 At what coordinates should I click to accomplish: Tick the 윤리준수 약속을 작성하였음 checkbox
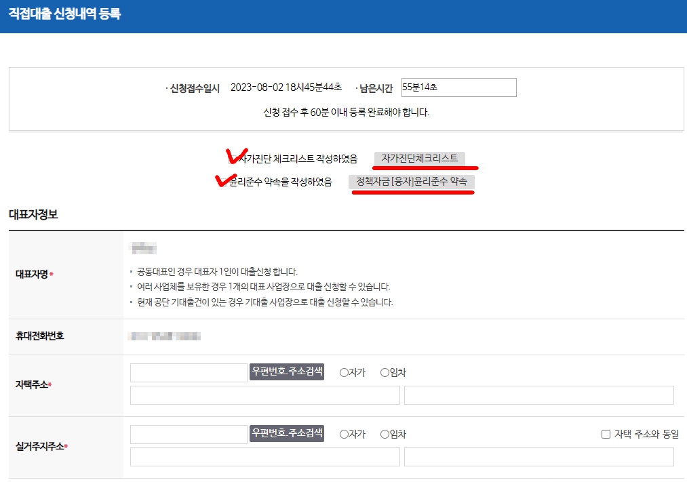click(224, 182)
